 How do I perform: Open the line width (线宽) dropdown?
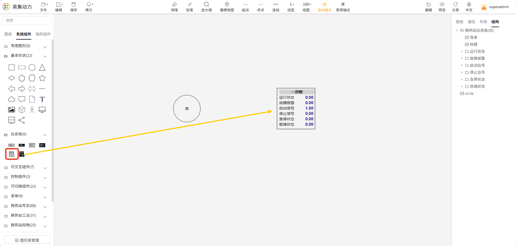pyautogui.click(x=291, y=7)
